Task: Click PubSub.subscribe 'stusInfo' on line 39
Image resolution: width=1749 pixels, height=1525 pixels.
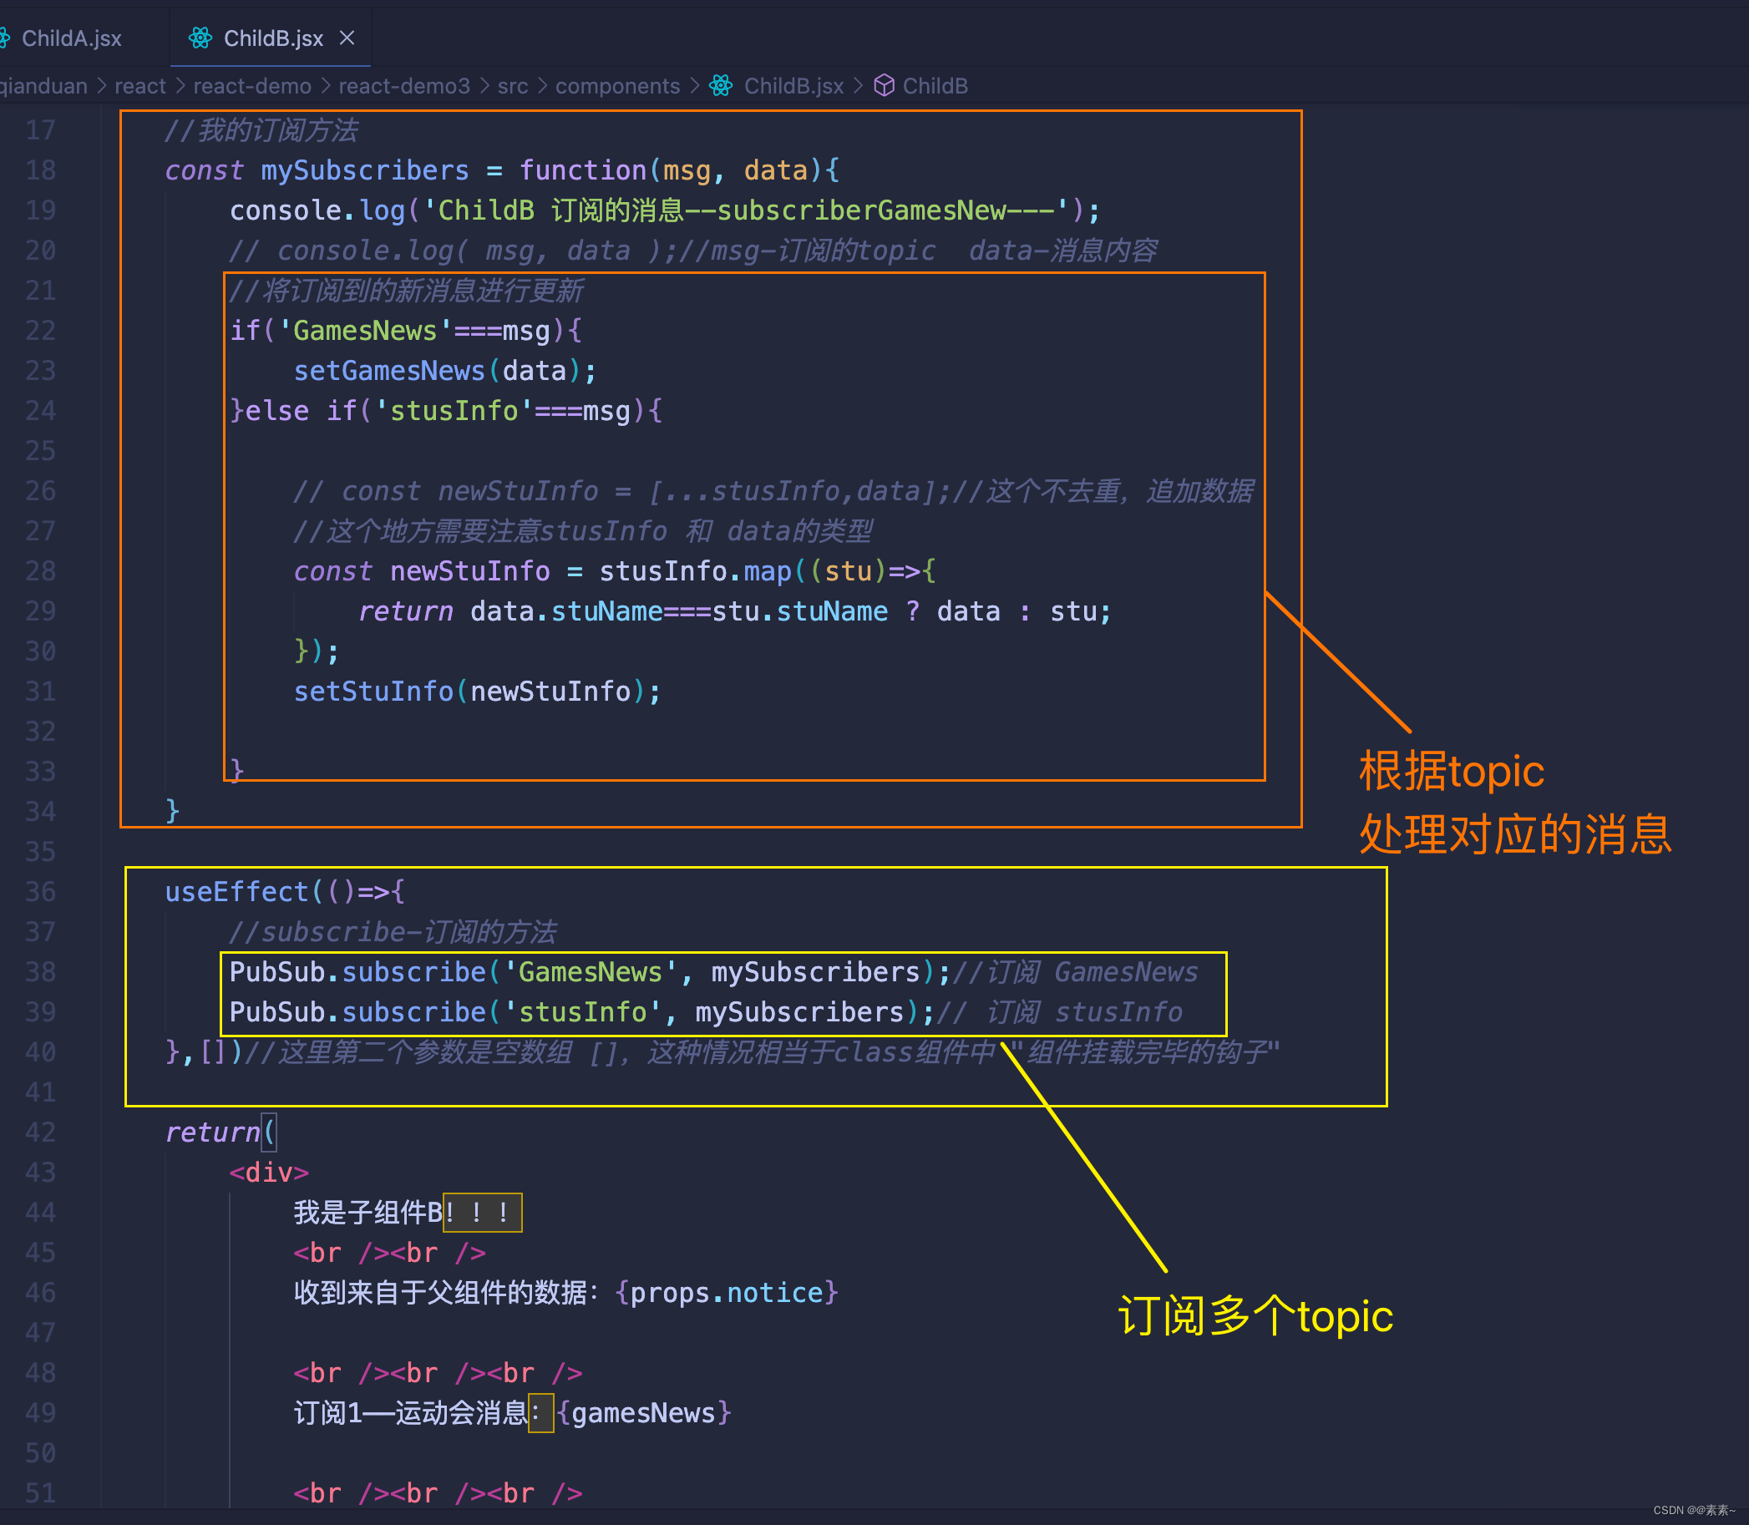Action: point(581,1012)
